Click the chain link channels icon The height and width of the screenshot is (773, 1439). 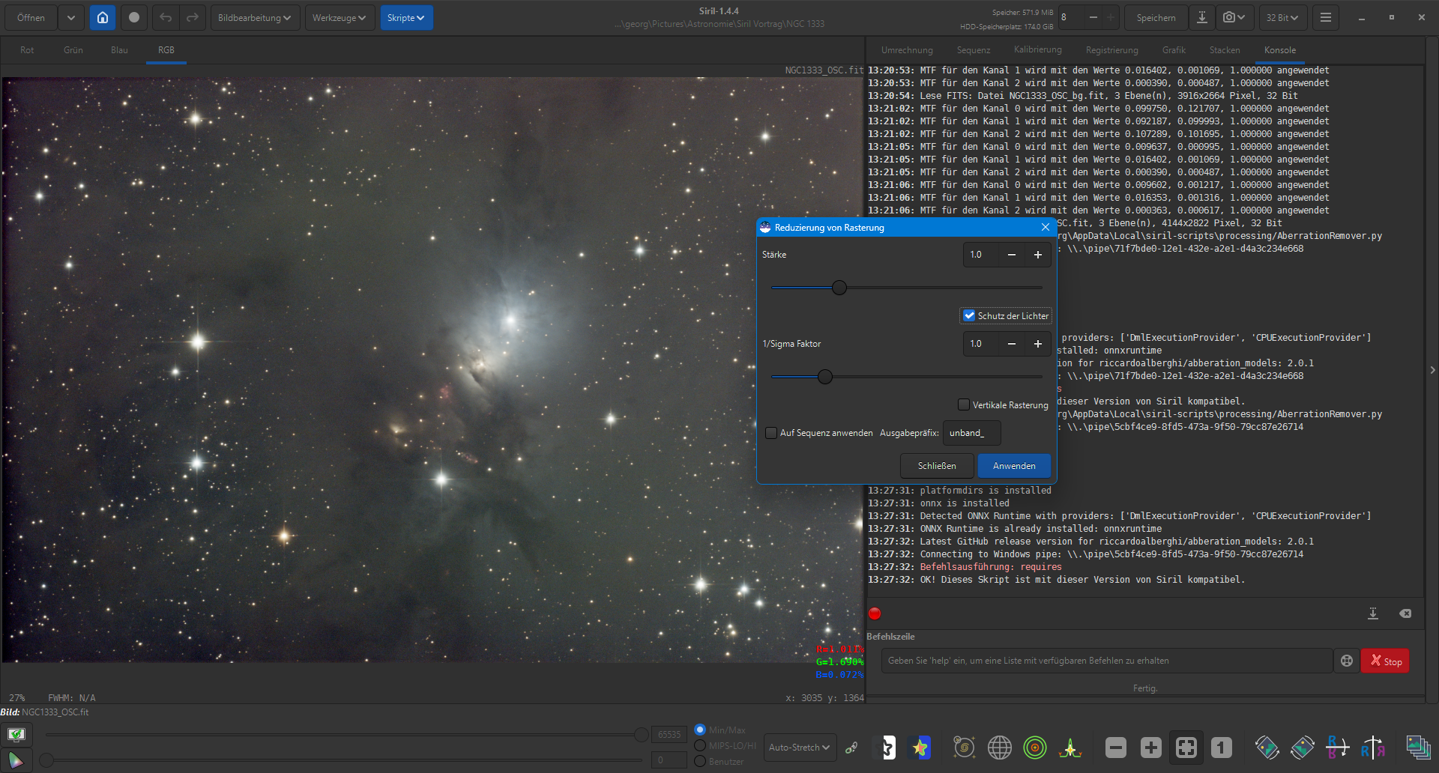[x=851, y=748]
